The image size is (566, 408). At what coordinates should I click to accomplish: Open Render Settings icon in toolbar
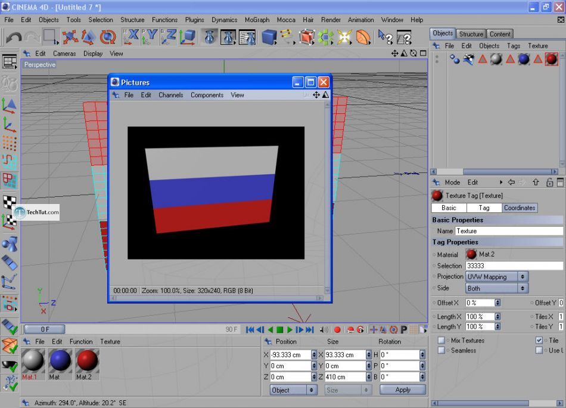point(247,37)
